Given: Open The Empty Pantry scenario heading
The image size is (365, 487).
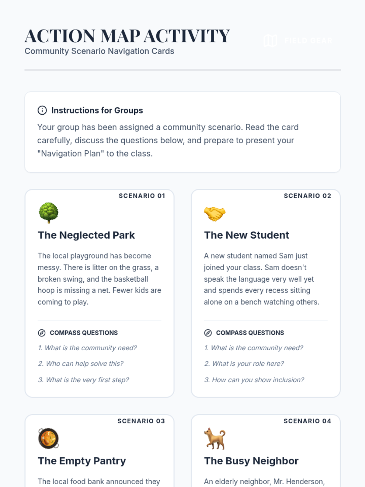Looking at the screenshot, I should pyautogui.click(x=82, y=461).
